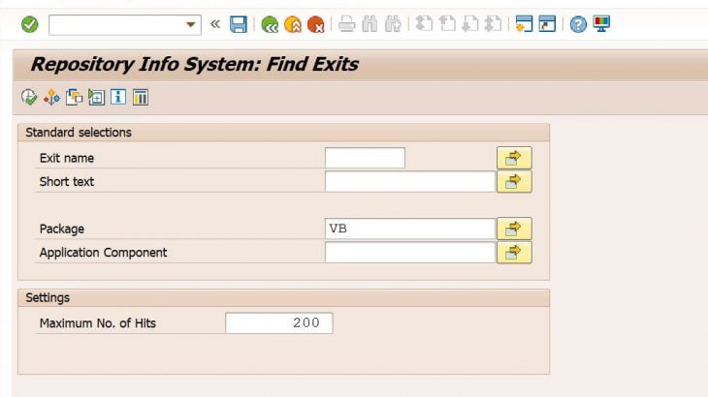The image size is (708, 397).
Task: Click the Customize Local Layout monitor icon
Action: (601, 23)
